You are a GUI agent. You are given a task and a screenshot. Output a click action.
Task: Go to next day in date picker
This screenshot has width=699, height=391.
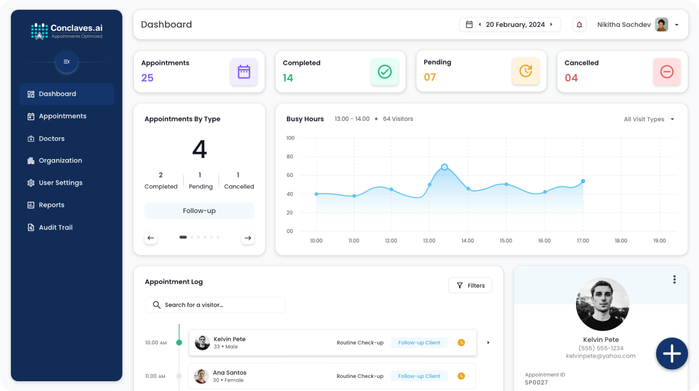tap(551, 25)
